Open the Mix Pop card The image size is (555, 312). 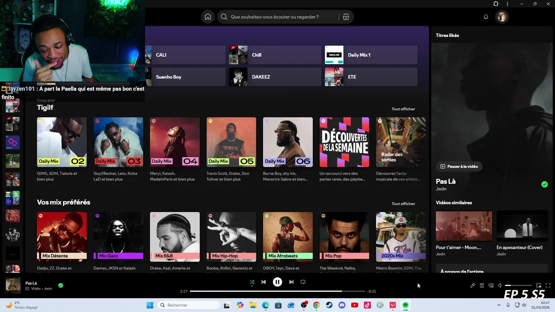tap(344, 237)
